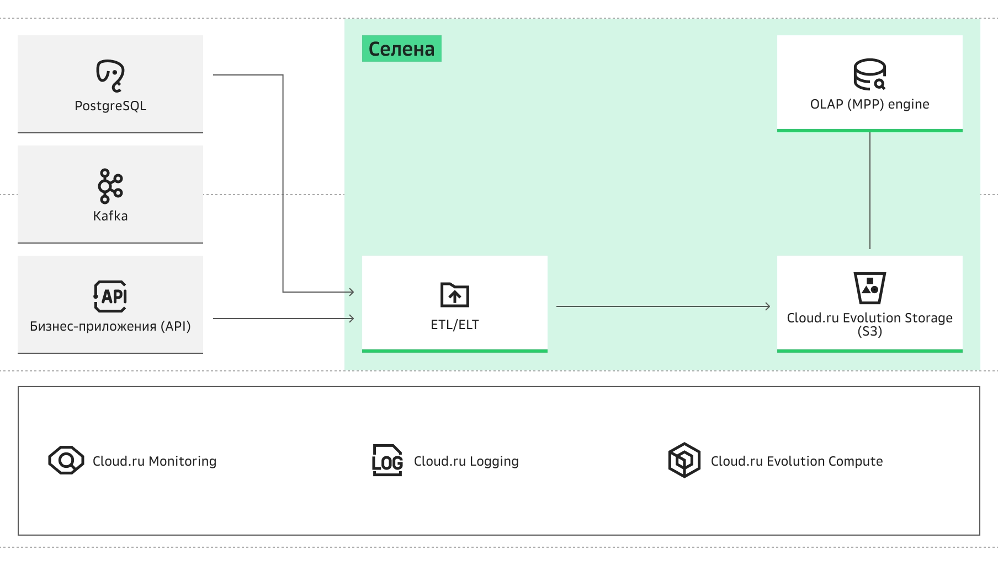This screenshot has width=998, height=561.
Task: Click the Cloud.ru Monitoring eye icon
Action: [66, 460]
